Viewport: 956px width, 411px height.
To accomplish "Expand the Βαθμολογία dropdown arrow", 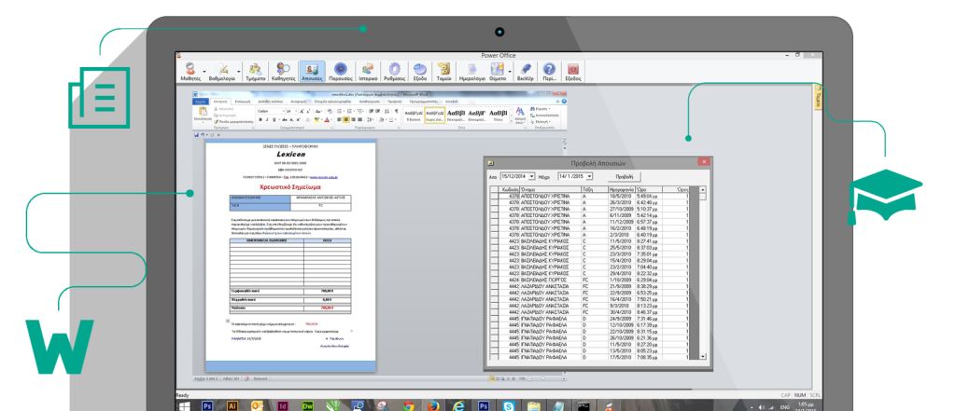I will coord(238,71).
